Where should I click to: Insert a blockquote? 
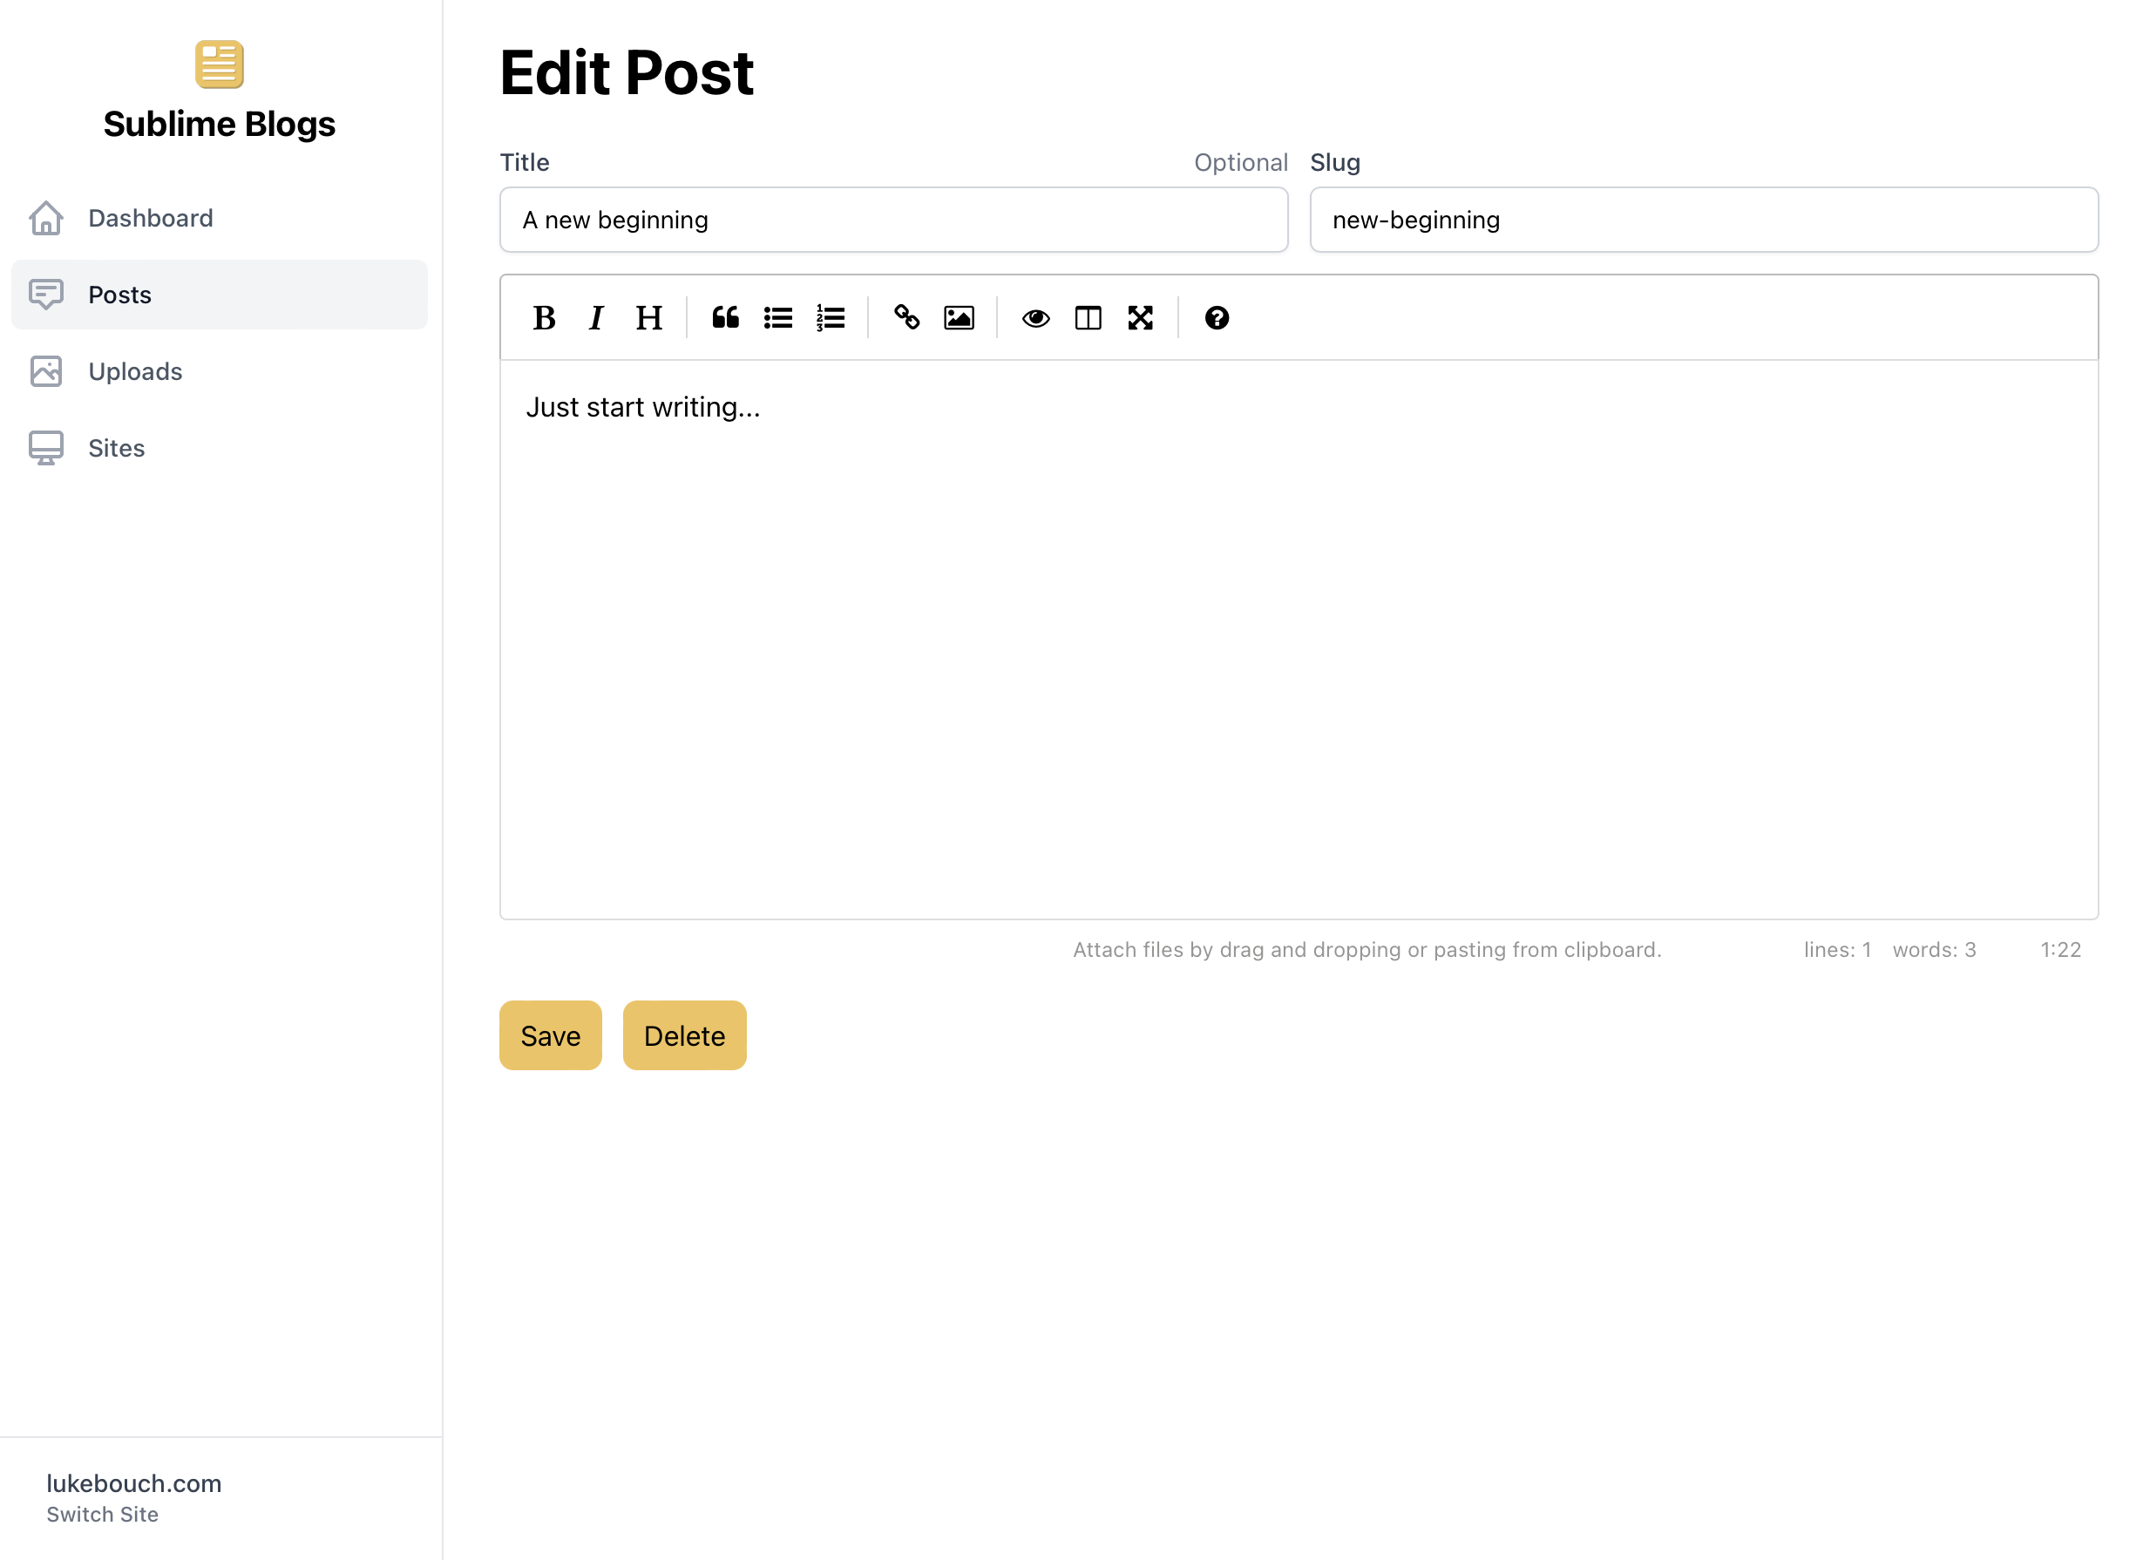coord(725,318)
